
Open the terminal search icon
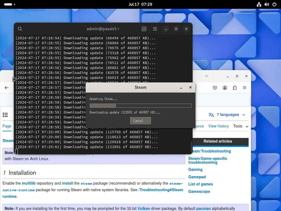point(20,29)
